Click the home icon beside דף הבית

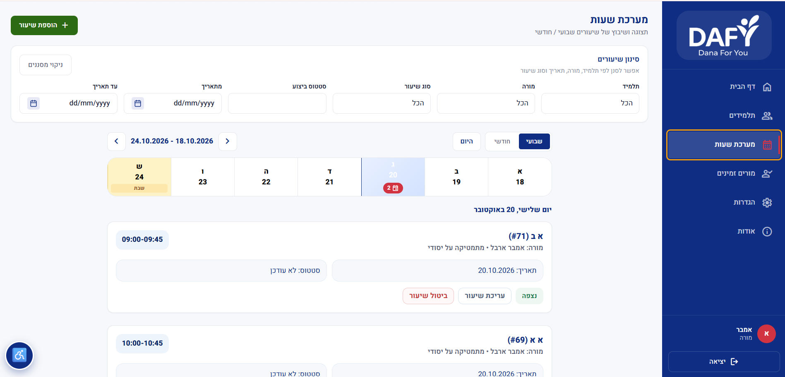tap(767, 87)
